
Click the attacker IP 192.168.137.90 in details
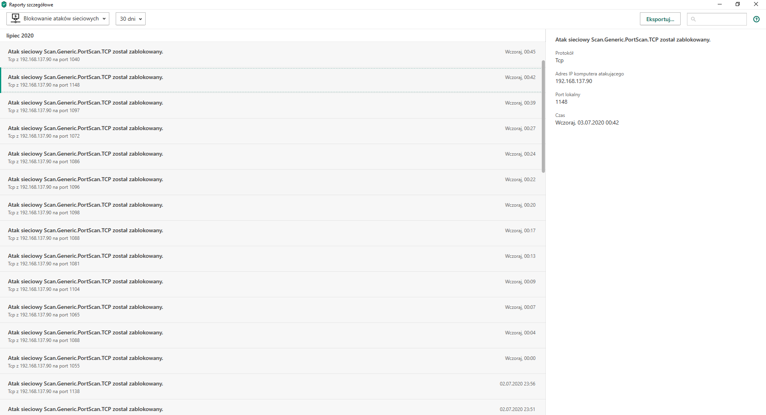(574, 81)
